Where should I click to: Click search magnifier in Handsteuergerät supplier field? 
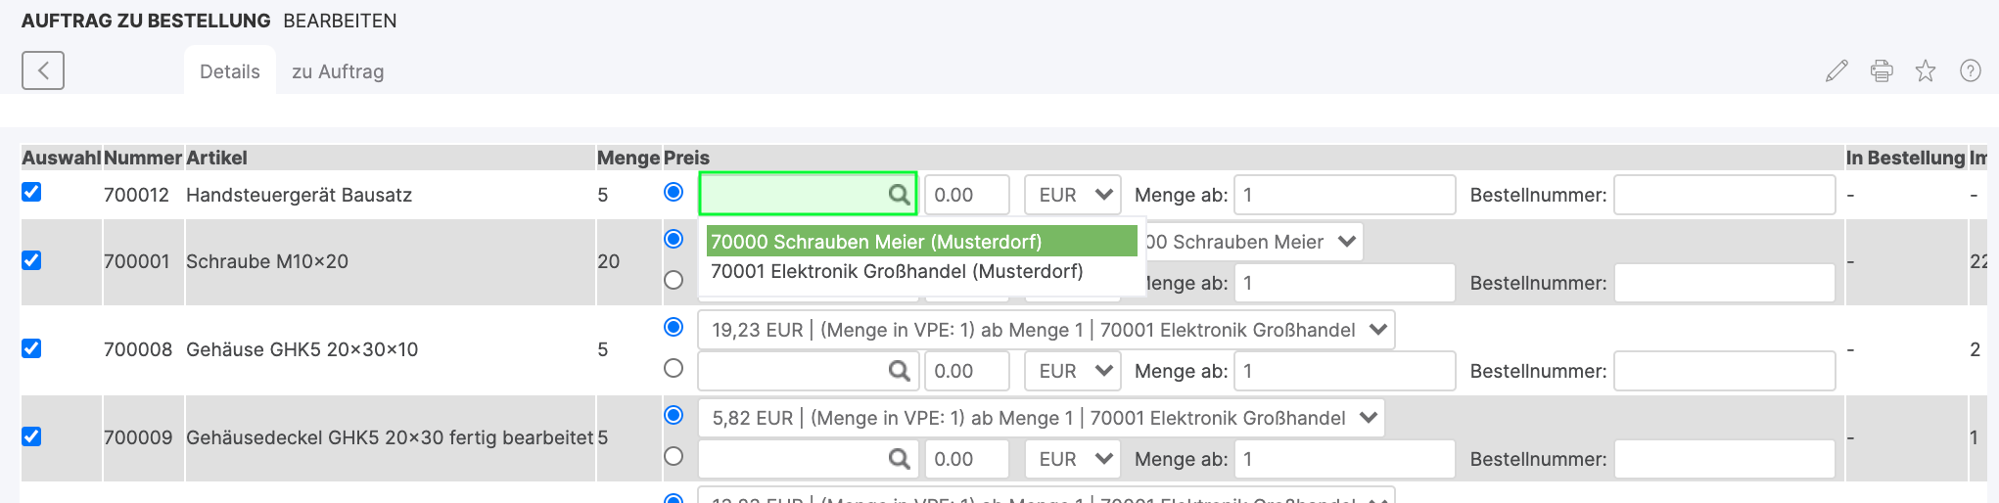point(898,195)
